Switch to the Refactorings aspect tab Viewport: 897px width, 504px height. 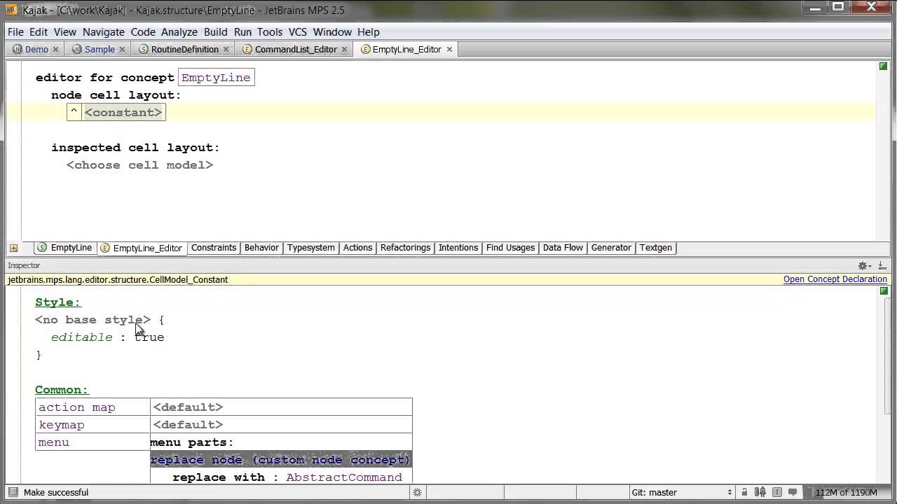coord(405,248)
